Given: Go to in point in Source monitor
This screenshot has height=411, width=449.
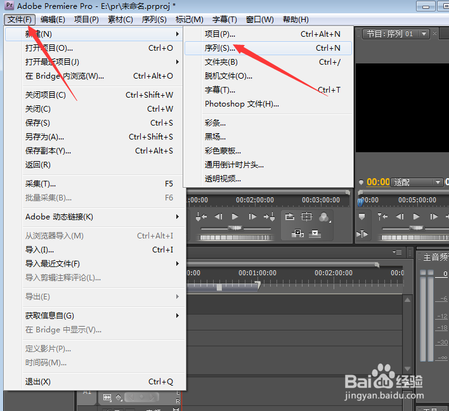Looking at the screenshot, I should (201, 217).
